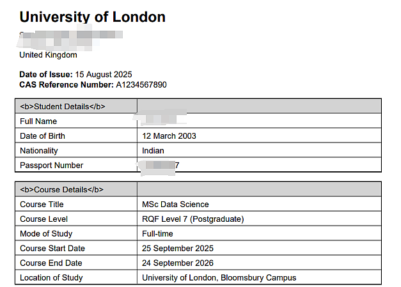
Task: Click the Mode of Study label
Action: point(46,233)
